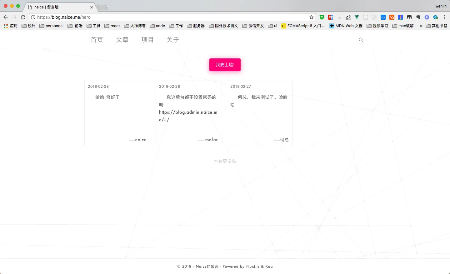
Task: Open Vue devtools extension icon
Action: 357,17
